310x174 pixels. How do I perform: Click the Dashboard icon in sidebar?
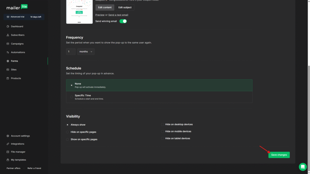[x=8, y=27]
